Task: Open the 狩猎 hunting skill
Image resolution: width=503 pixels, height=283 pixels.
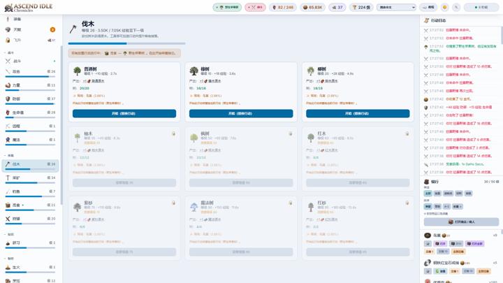Action: coord(30,219)
